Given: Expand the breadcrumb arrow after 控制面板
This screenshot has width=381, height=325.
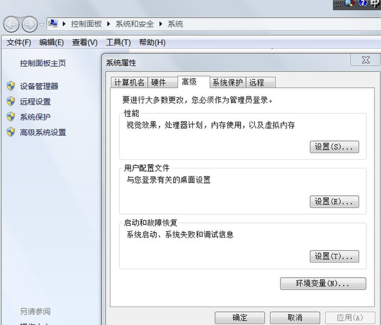Looking at the screenshot, I should (x=108, y=24).
